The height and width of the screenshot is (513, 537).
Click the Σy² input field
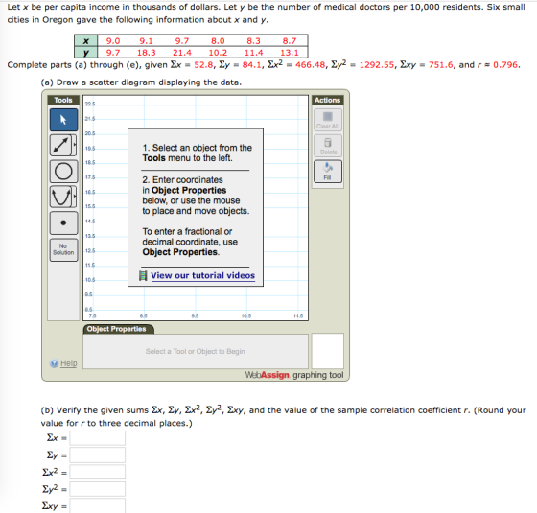(x=97, y=489)
